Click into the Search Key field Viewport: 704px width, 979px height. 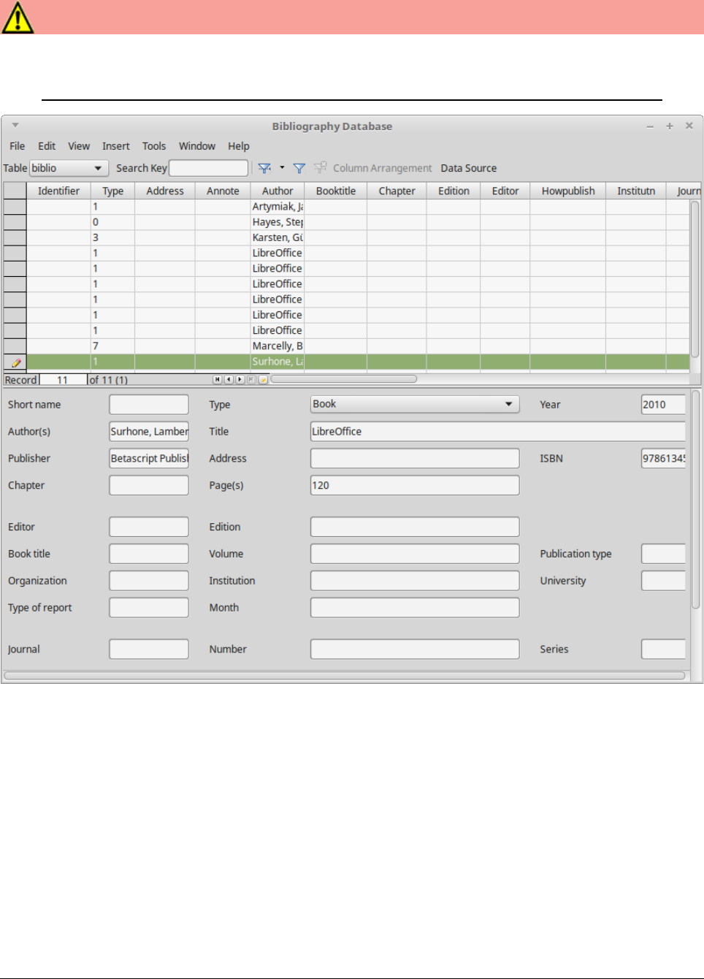coord(209,168)
